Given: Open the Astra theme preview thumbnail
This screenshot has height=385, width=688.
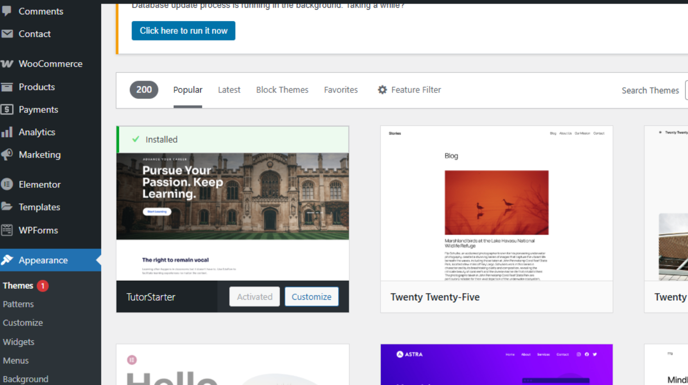Looking at the screenshot, I should tap(496, 365).
